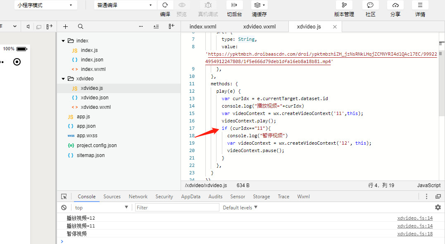This screenshot has width=445, height=244.
Task: Close the xdvideo.js tab
Action: click(x=335, y=27)
